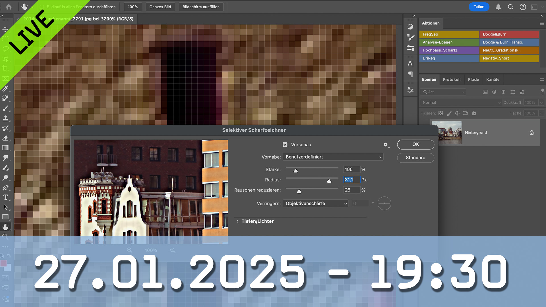The height and width of the screenshot is (307, 546).
Task: Select the Path Selection arrow tool
Action: point(5,207)
